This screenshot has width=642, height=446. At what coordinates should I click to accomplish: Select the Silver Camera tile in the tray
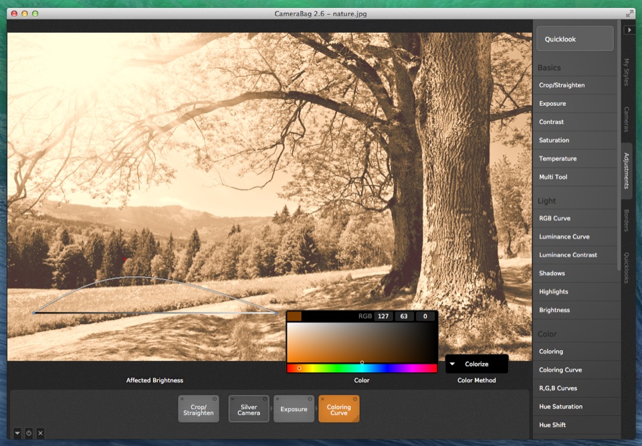pyautogui.click(x=249, y=409)
